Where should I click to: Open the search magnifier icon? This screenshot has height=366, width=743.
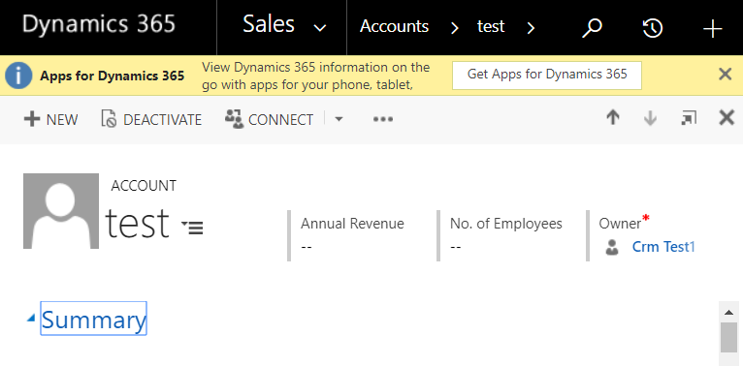592,28
